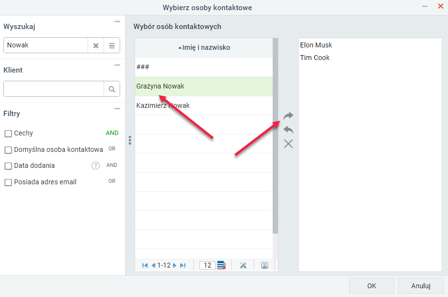Go to next page of list
Image resolution: width=448 pixels, height=297 pixels.
coord(174,266)
